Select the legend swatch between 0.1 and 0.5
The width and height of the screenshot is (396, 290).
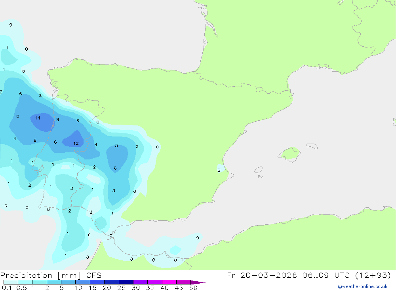pos(11,282)
